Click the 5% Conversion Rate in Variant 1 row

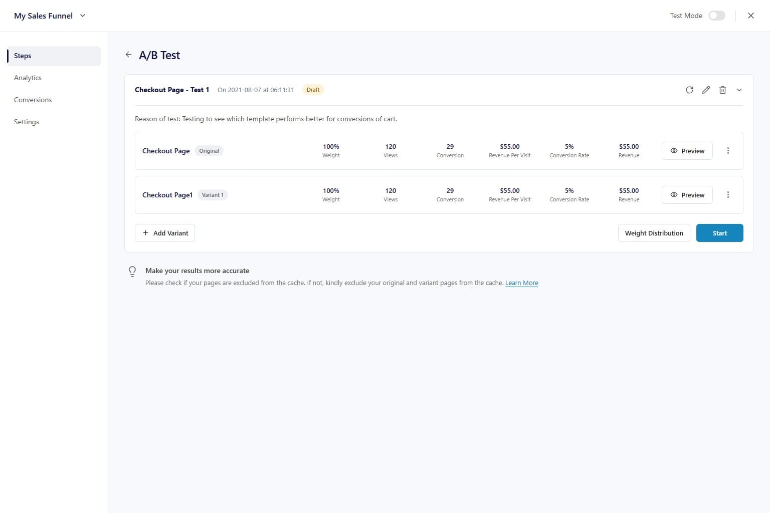click(x=569, y=191)
